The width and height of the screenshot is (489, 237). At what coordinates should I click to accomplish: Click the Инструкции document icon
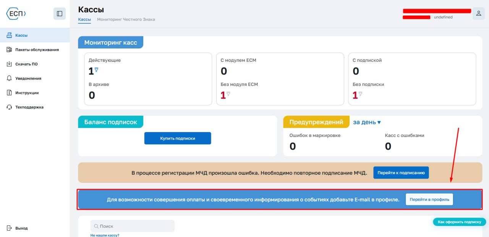point(10,93)
